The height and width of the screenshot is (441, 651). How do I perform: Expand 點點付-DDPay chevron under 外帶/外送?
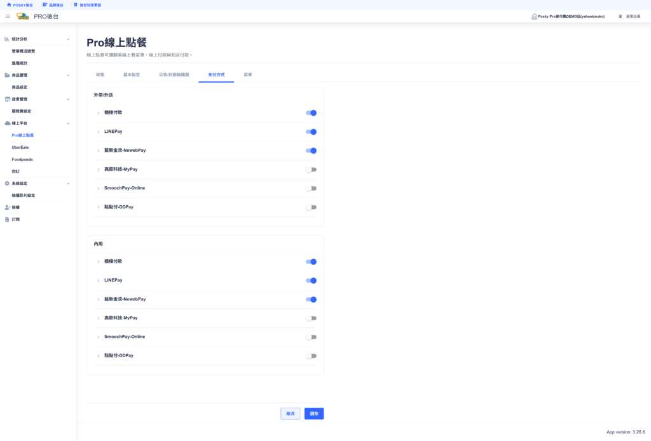(x=99, y=207)
